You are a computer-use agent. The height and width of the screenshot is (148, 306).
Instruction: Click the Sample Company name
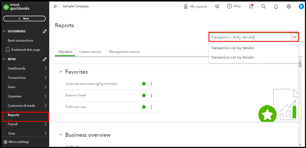point(76,6)
